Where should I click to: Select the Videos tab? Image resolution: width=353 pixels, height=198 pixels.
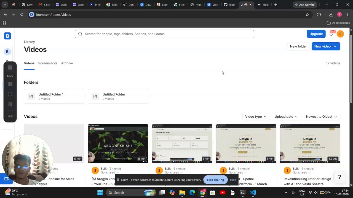tap(29, 63)
